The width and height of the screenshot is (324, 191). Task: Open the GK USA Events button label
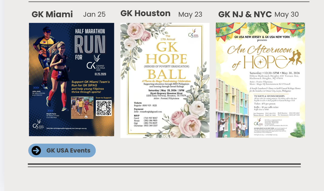click(68, 150)
